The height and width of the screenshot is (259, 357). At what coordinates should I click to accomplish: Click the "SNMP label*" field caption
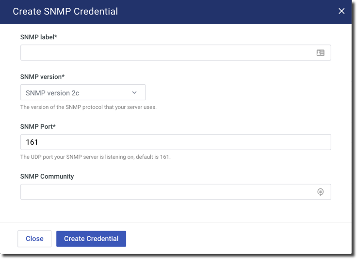click(x=39, y=37)
